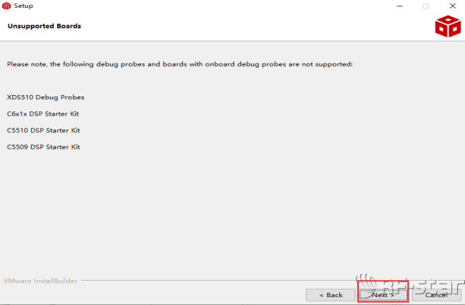465x305 pixels.
Task: Click empty area of the title bar
Action: [x=215, y=6]
